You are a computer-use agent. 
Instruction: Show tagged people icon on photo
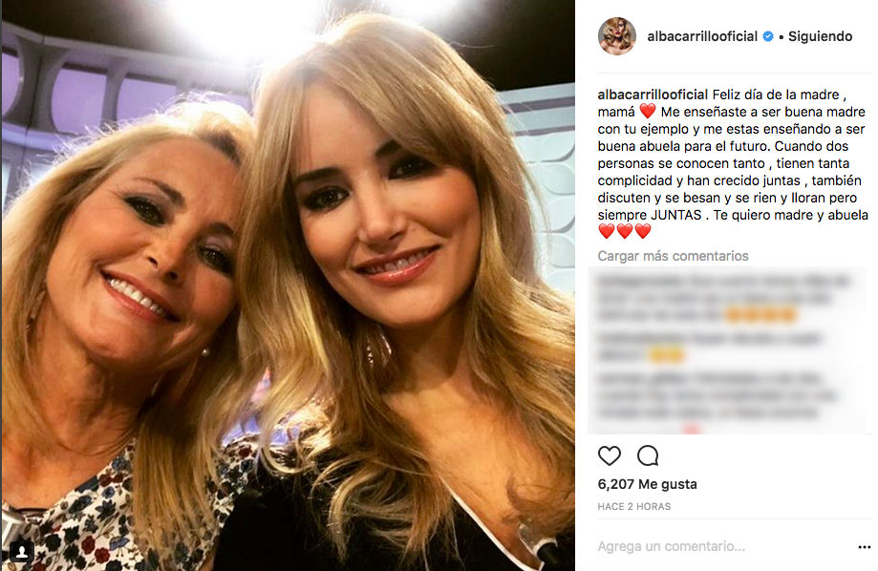tap(22, 553)
